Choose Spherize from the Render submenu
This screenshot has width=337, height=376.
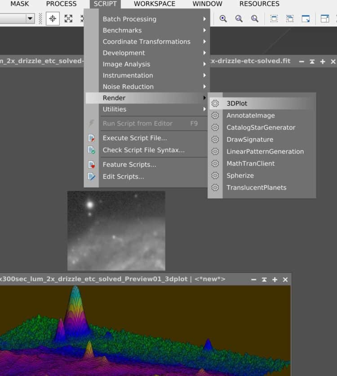point(240,175)
